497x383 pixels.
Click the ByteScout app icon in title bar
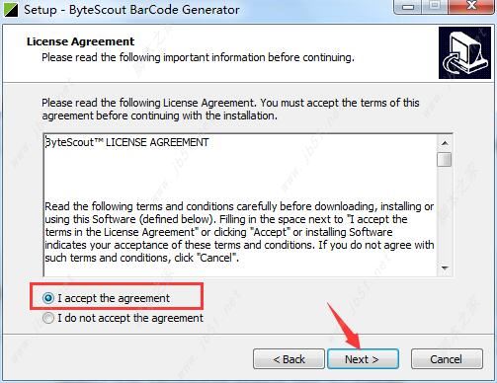pos(10,10)
